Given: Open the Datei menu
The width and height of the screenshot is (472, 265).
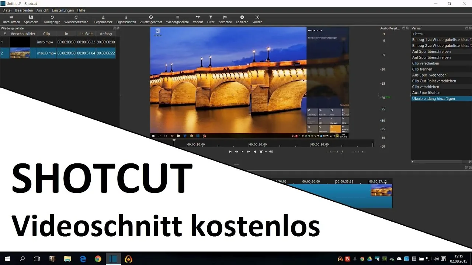Looking at the screenshot, I should (x=7, y=10).
